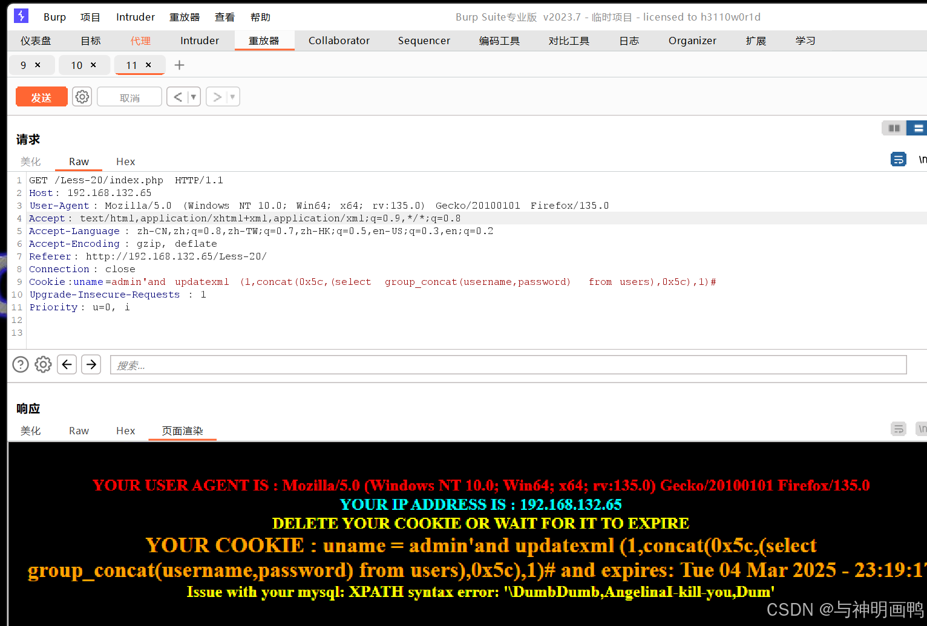Click YOUR IP ADDRESS text in response
The image size is (927, 626).
tap(480, 504)
